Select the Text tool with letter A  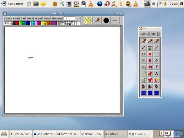coord(156,73)
